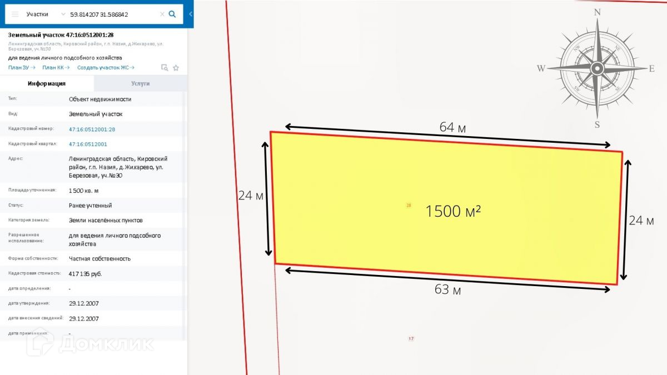Image resolution: width=667 pixels, height=375 pixels.
Task: Click parcel label 28 on the map
Action: coord(409,206)
